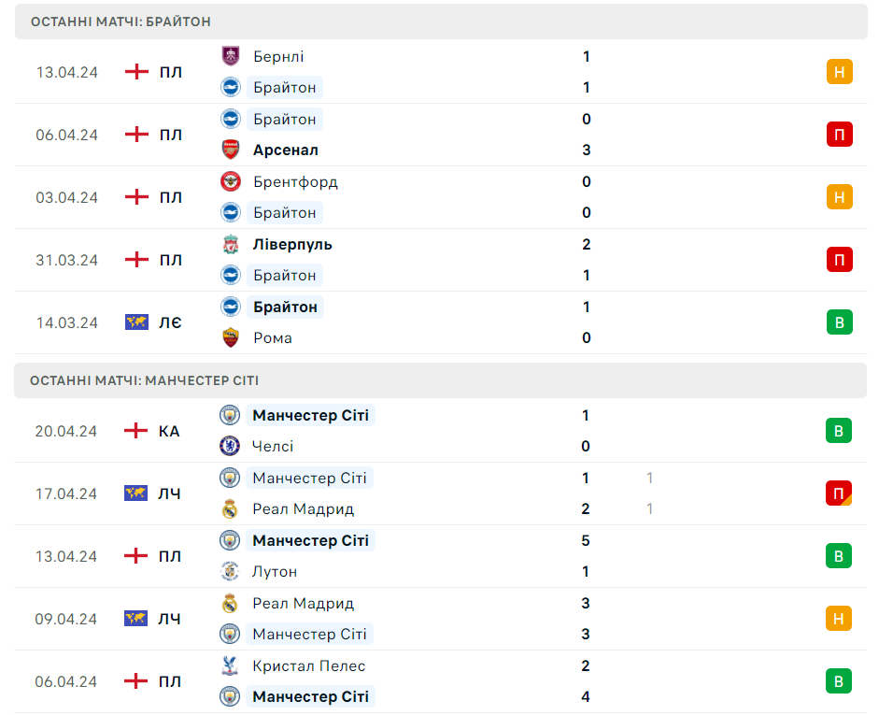Image resolution: width=879 pixels, height=715 pixels.
Task: Click the Liverpool club crest icon
Action: (231, 244)
